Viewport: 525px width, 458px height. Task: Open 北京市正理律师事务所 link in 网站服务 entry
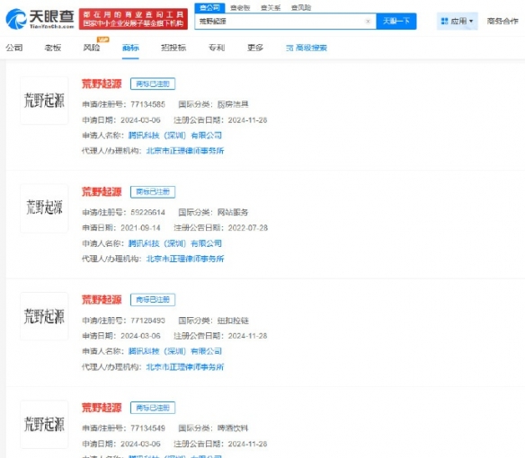click(185, 259)
